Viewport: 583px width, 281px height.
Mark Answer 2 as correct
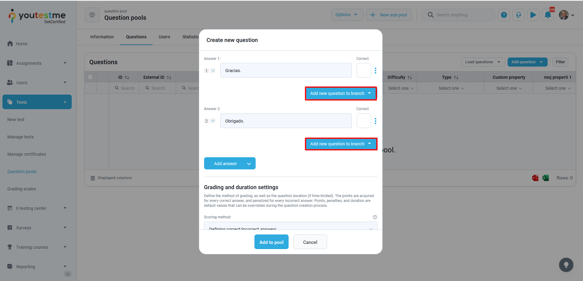[364, 121]
